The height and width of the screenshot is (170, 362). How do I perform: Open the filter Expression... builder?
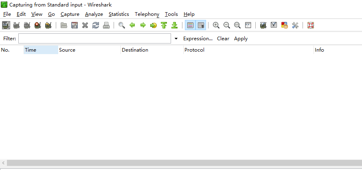pos(198,39)
